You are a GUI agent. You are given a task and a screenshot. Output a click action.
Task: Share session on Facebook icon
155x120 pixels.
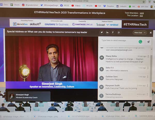[113, 32]
